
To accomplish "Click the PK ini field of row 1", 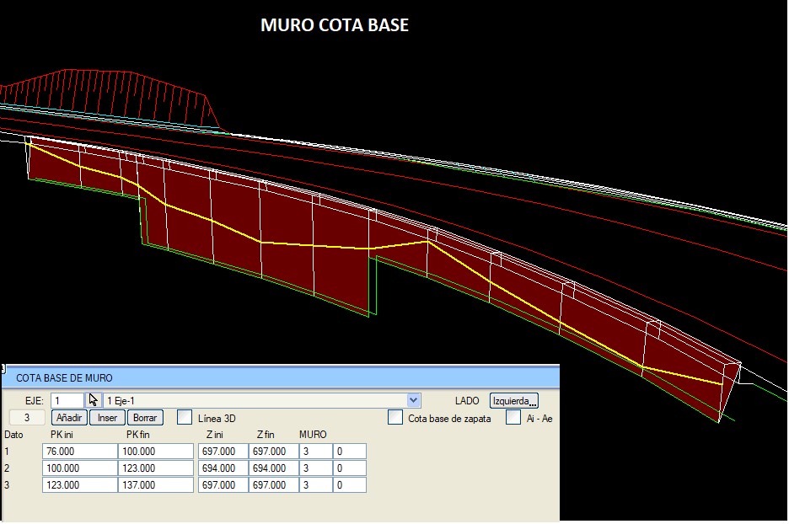I will [x=80, y=451].
